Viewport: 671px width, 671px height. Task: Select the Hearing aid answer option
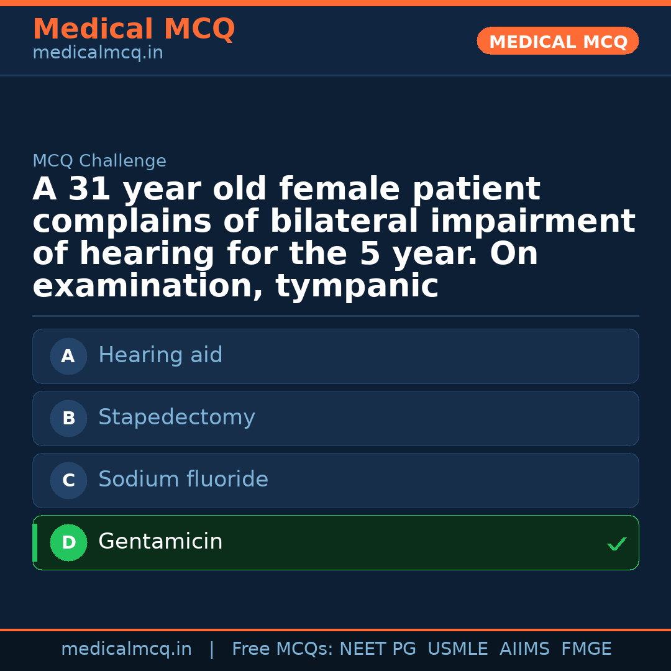coord(335,356)
